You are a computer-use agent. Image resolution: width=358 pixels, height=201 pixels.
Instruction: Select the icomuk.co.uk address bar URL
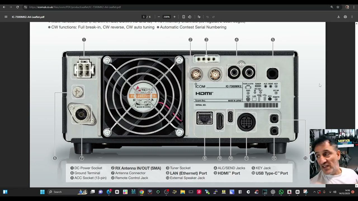click(75, 7)
